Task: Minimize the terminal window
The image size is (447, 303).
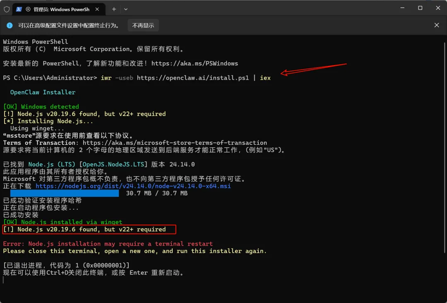Action: click(x=402, y=8)
